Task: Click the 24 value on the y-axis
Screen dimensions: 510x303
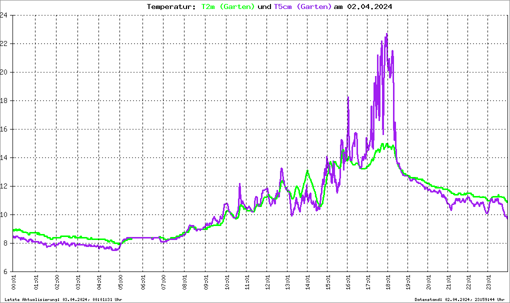Action: point(4,15)
